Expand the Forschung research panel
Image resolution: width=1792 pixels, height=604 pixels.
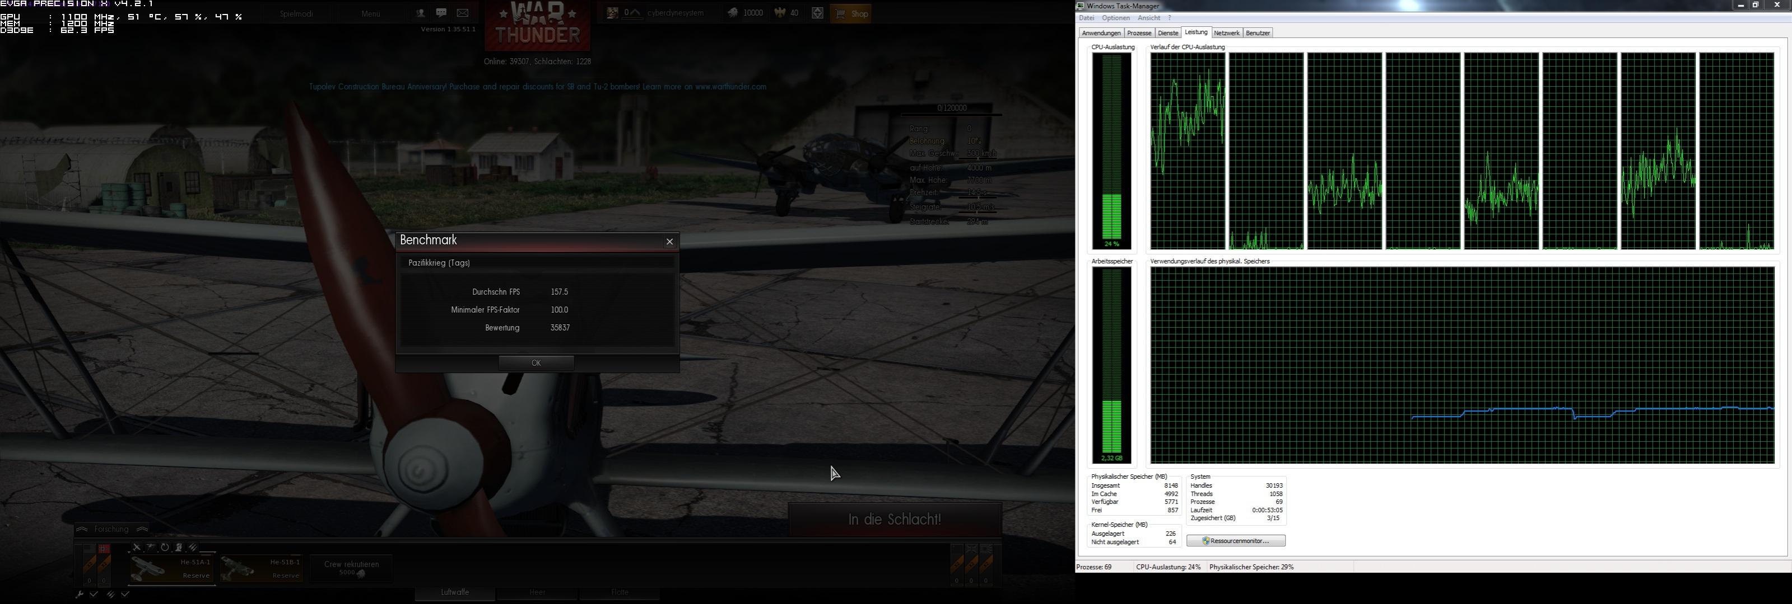pos(111,530)
